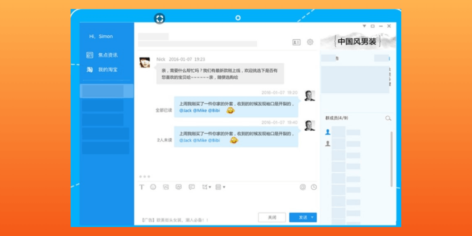The image size is (472, 236).
Task: Click @Bibi in the 19:40 message
Action: pos(214,140)
